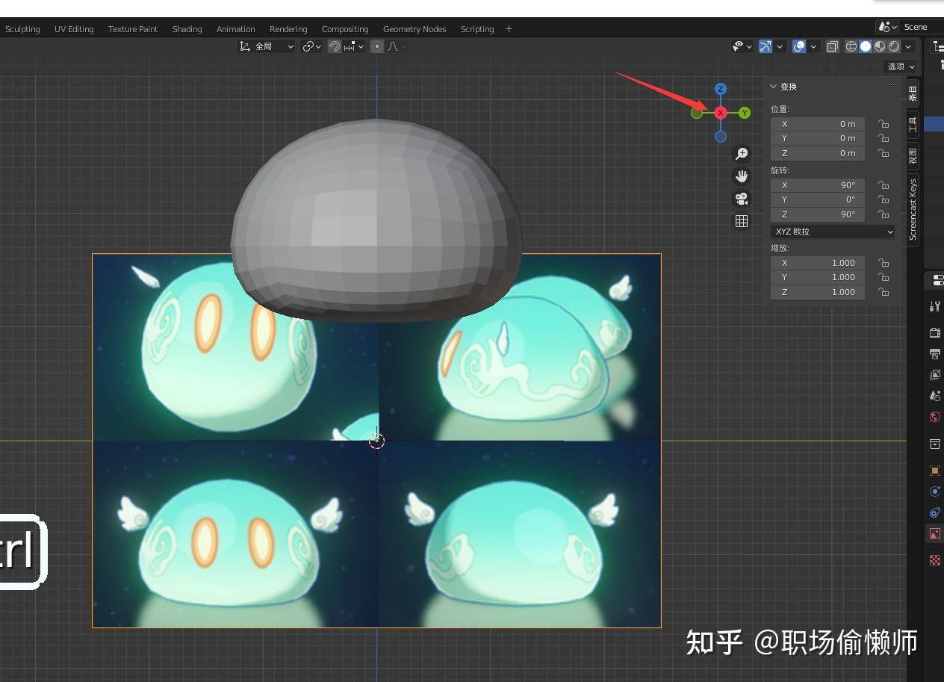
Task: Toggle lock for location X
Action: pyautogui.click(x=884, y=124)
